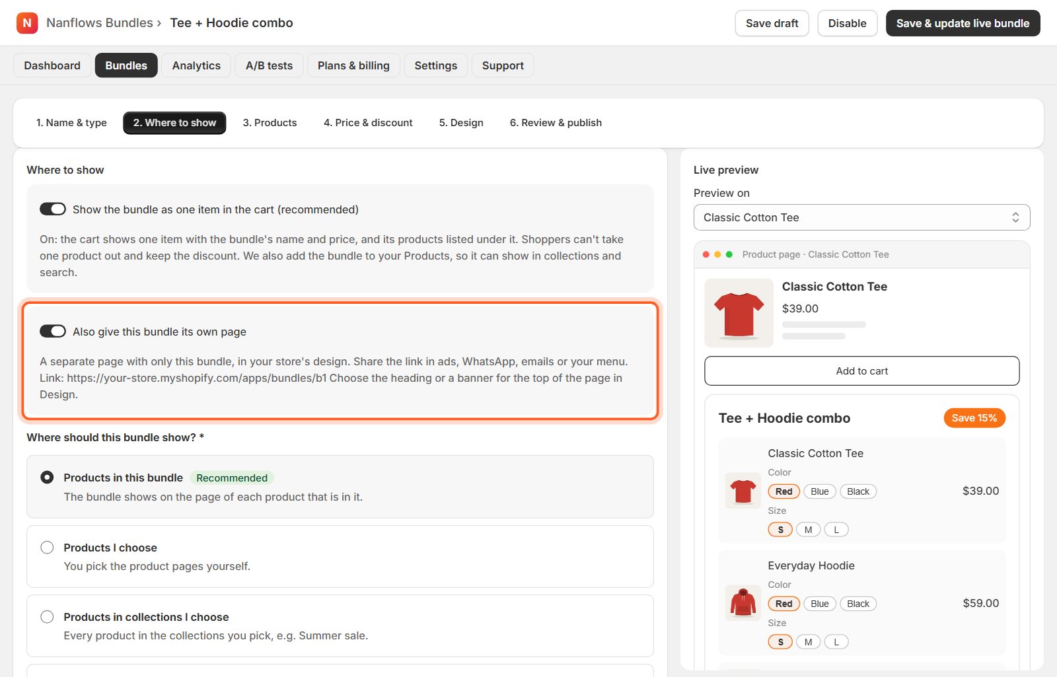Open the 'Preview on' Classic Cotton Tee dropdown

tap(861, 217)
